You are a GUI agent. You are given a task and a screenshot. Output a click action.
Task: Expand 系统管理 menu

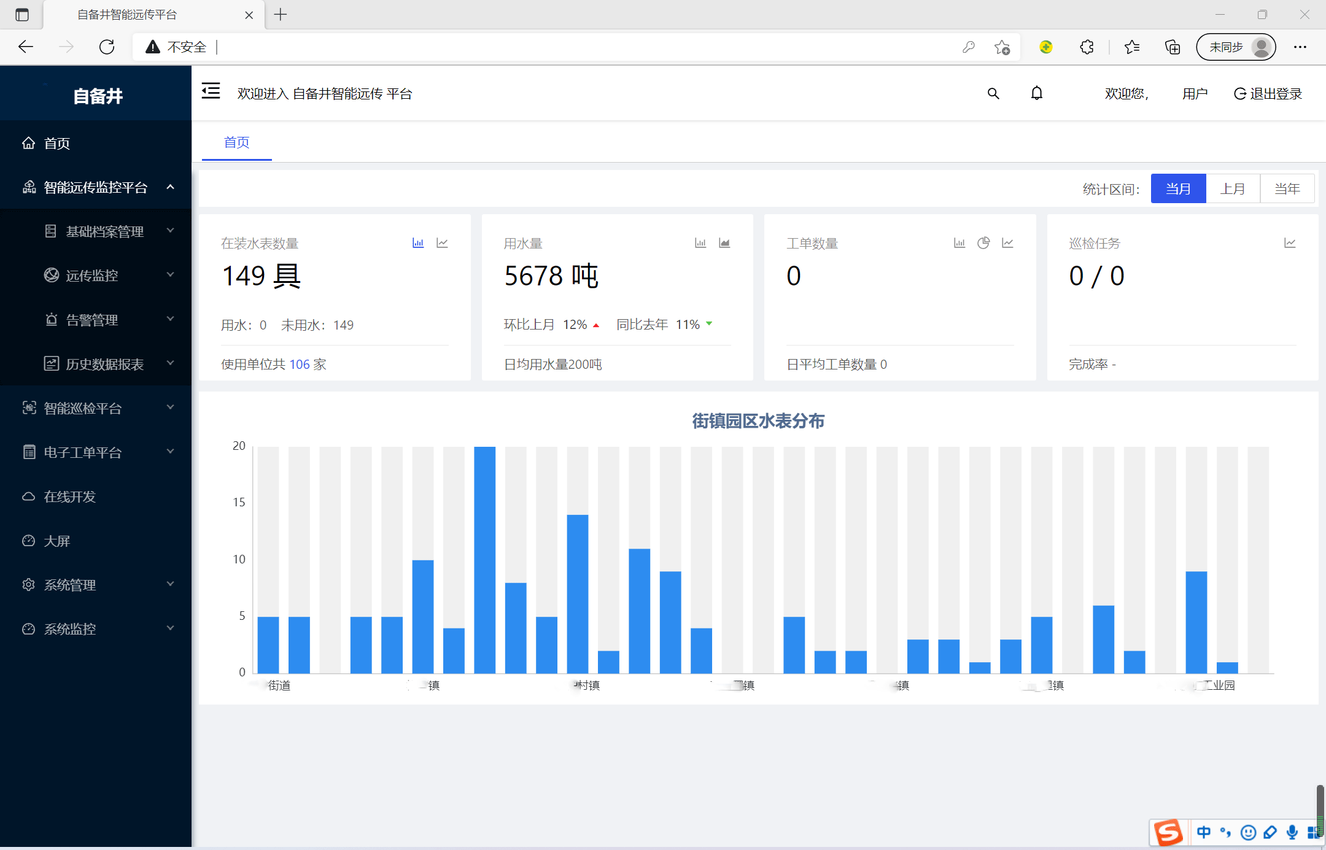[x=70, y=585]
